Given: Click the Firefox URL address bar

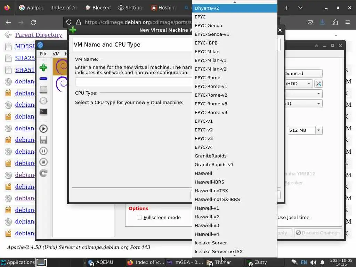Looking at the screenshot, I should pyautogui.click(x=138, y=22).
